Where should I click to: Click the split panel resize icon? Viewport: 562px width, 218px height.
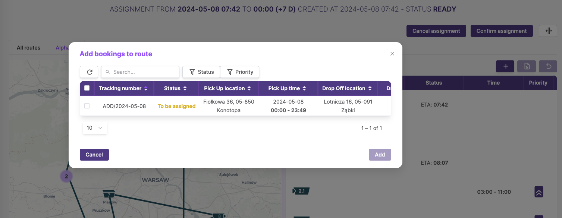point(548,31)
